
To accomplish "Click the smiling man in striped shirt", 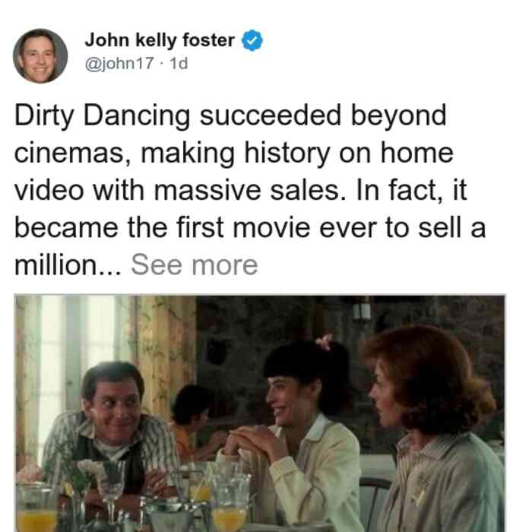I will [110, 427].
